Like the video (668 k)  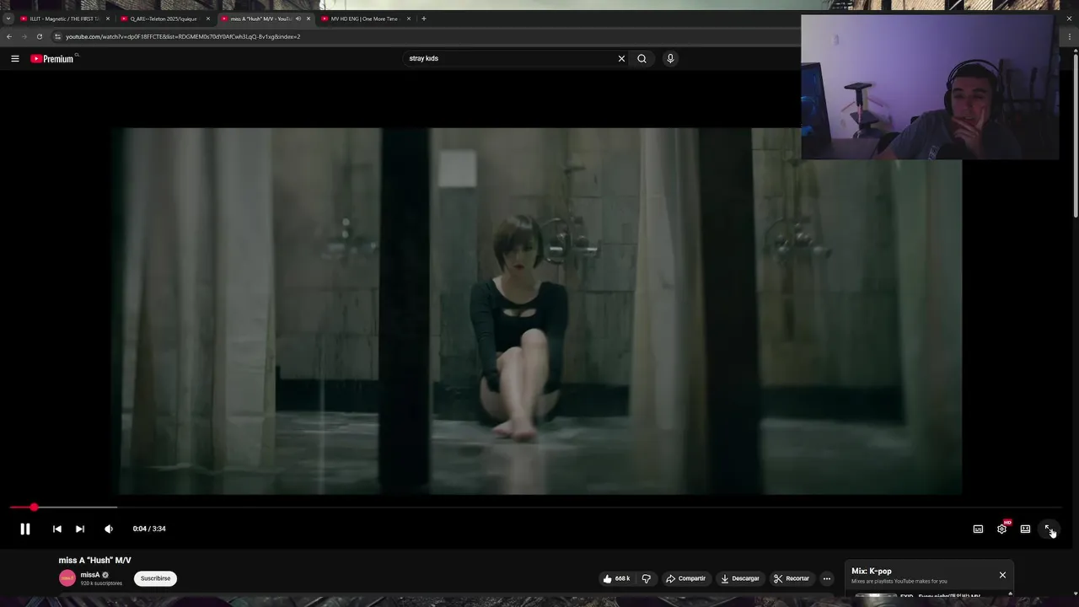coord(617,578)
